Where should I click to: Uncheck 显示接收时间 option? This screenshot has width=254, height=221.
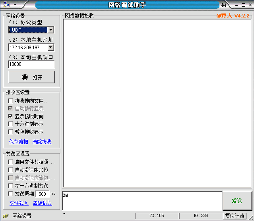(x=11, y=116)
